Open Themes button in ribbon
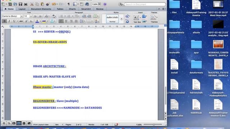230x129 pixels. pos(154,19)
